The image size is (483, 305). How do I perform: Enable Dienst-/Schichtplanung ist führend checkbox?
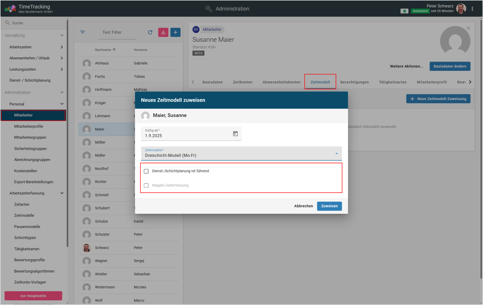point(146,171)
